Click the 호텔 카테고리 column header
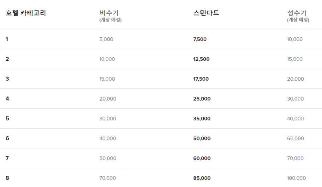Viewport: 322px width, 187px height. (26, 13)
